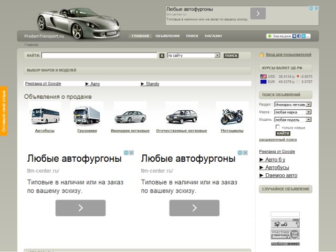Open Иномарки легковые link
Screen dimensions: 336x252
130,131
